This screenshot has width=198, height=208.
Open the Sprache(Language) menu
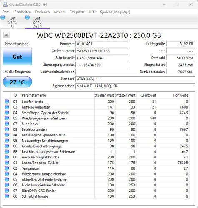[115, 12]
